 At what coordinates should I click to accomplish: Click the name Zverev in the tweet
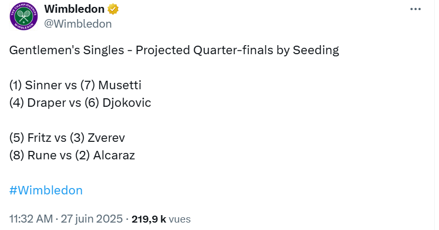click(x=106, y=138)
